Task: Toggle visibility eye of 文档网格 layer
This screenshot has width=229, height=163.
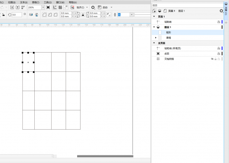Action: 212,59
